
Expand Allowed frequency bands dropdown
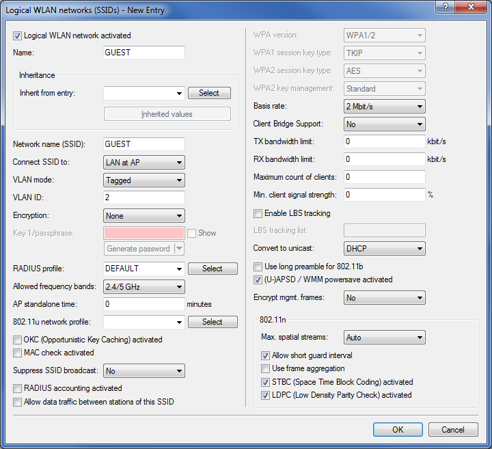tap(144, 287)
